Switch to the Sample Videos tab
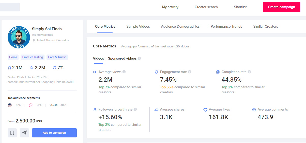The image size is (306, 143). (138, 27)
